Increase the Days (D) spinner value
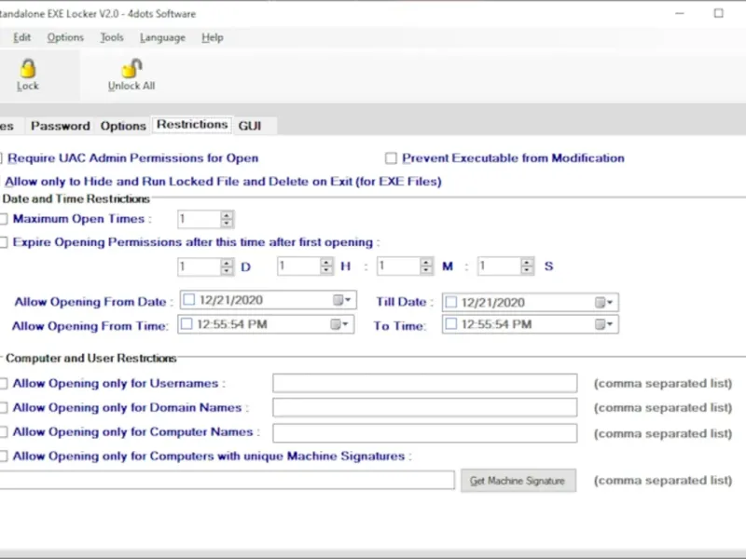The image size is (746, 559). click(x=227, y=262)
